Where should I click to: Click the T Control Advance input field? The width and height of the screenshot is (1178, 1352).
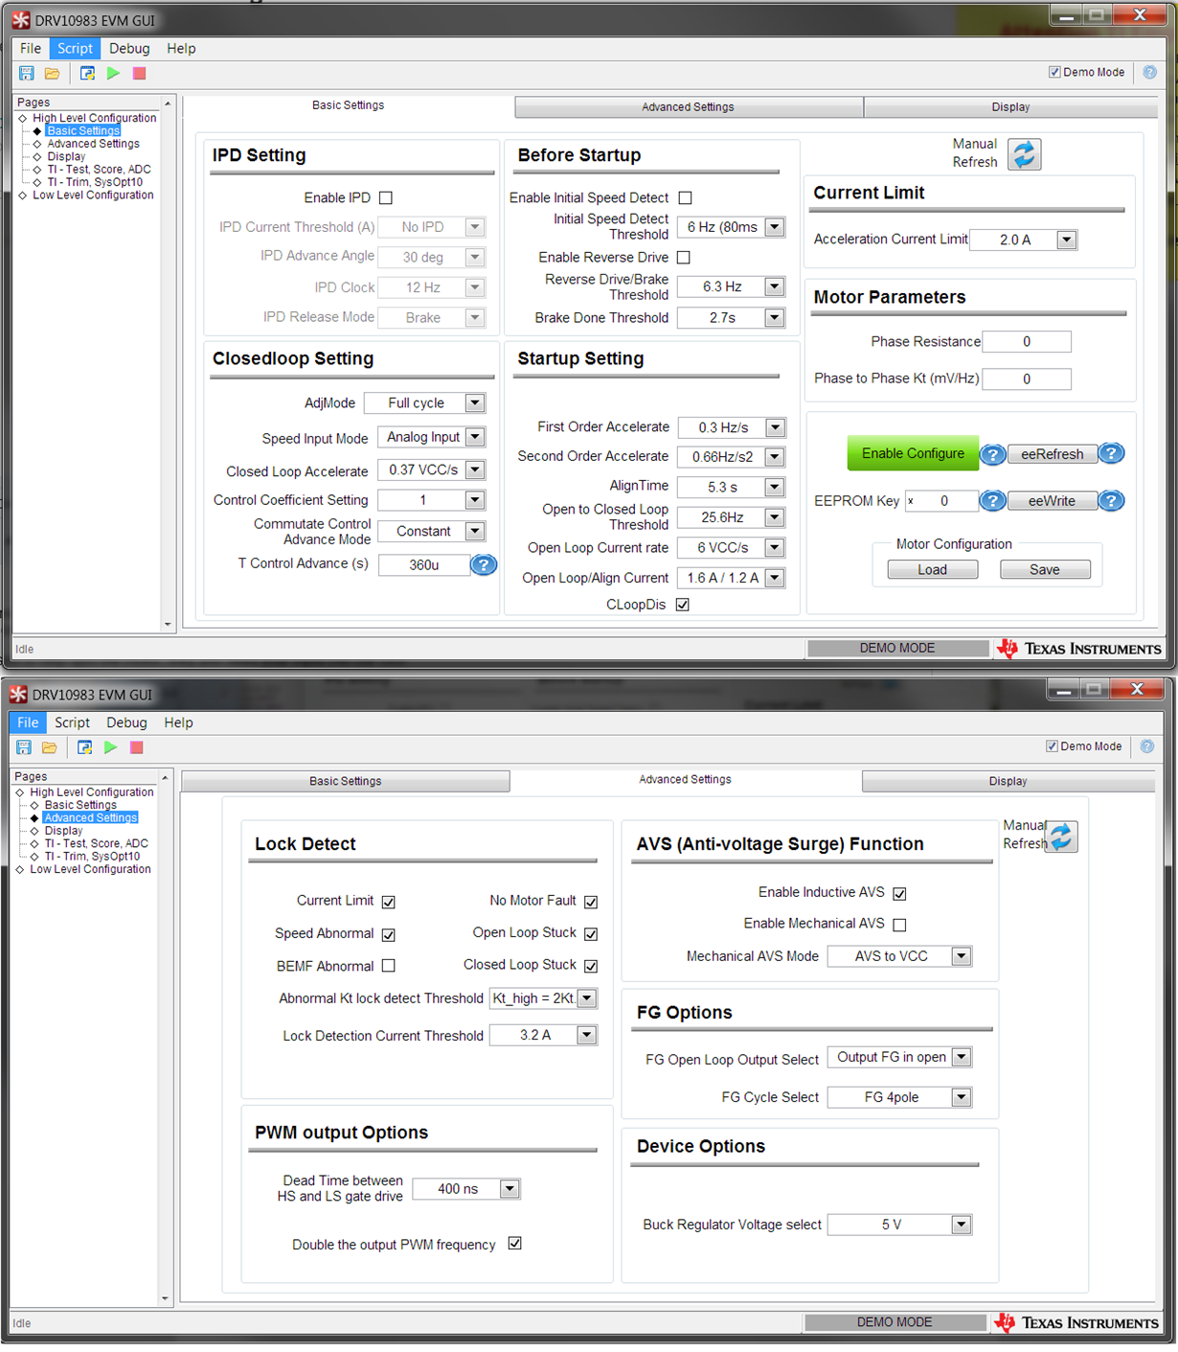click(x=423, y=565)
